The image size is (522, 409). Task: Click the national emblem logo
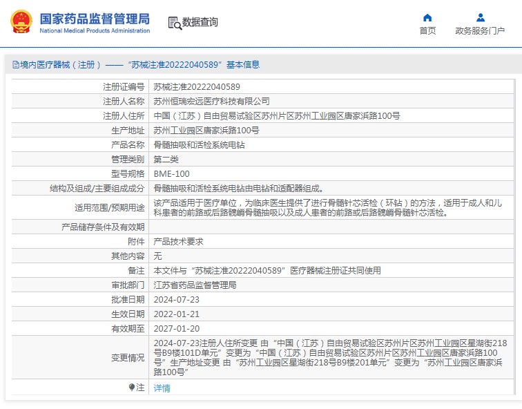click(x=21, y=21)
